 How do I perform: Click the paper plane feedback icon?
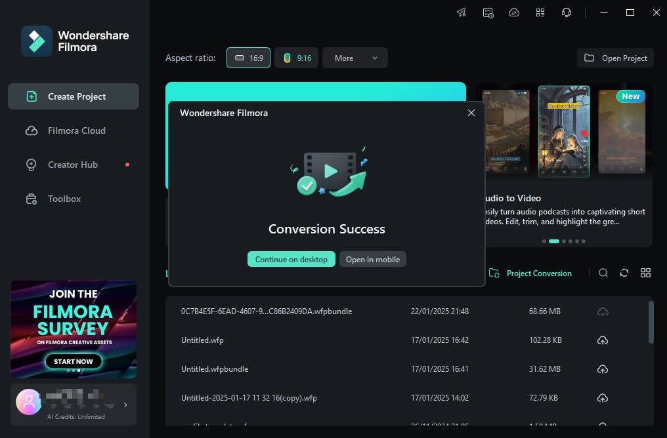[462, 12]
